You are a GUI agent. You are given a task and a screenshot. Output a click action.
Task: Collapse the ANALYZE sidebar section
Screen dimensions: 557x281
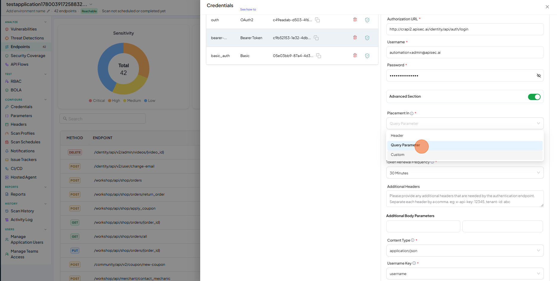pyautogui.click(x=45, y=22)
